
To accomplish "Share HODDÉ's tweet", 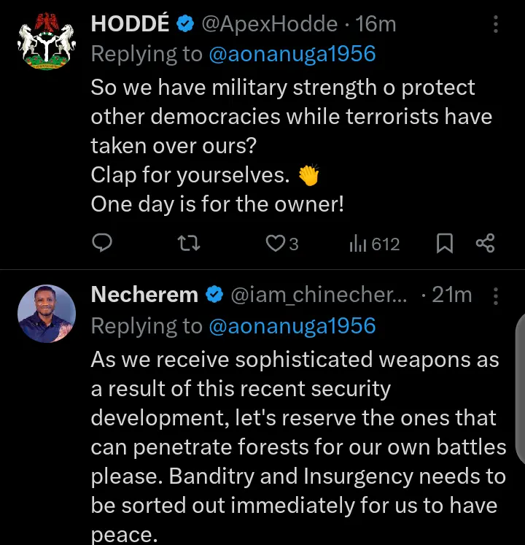I will (x=485, y=244).
